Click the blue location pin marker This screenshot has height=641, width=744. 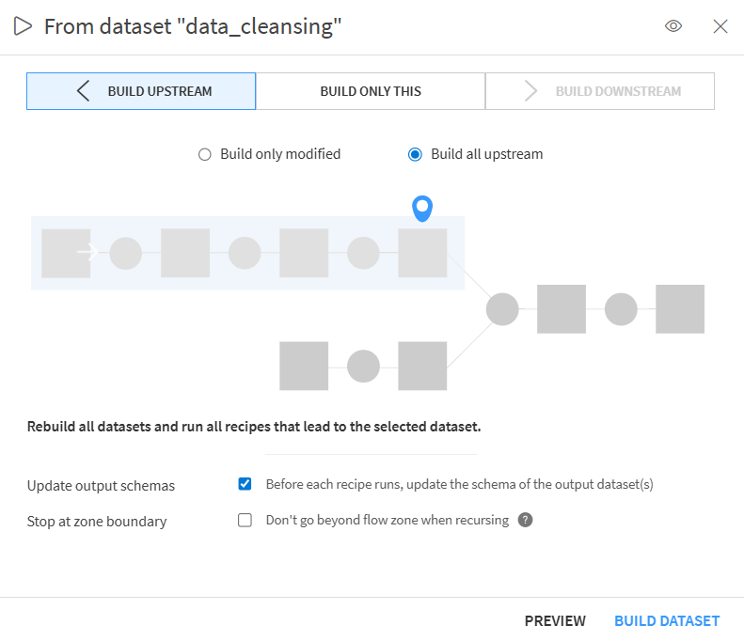(422, 209)
